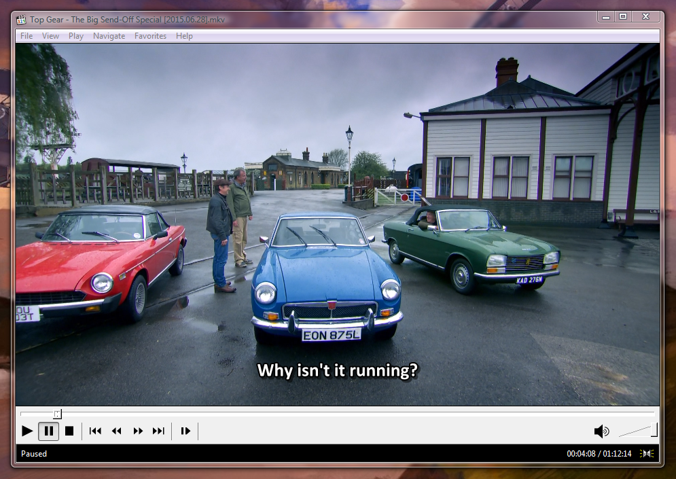
Task: Skip to the next chapter
Action: point(159,431)
